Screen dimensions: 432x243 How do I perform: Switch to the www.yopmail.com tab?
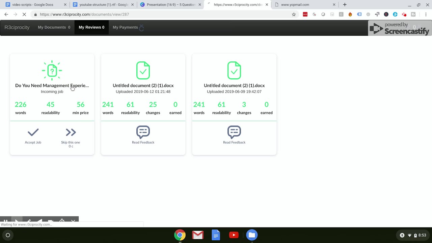click(305, 5)
